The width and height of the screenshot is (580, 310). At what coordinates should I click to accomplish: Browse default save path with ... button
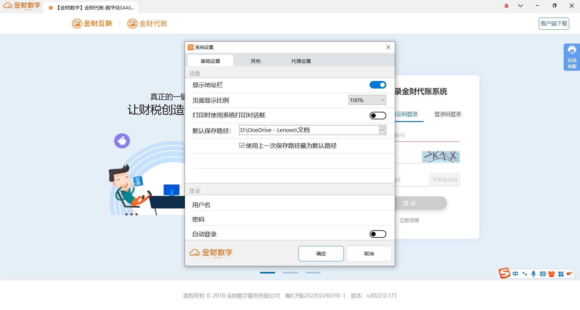[x=382, y=130]
